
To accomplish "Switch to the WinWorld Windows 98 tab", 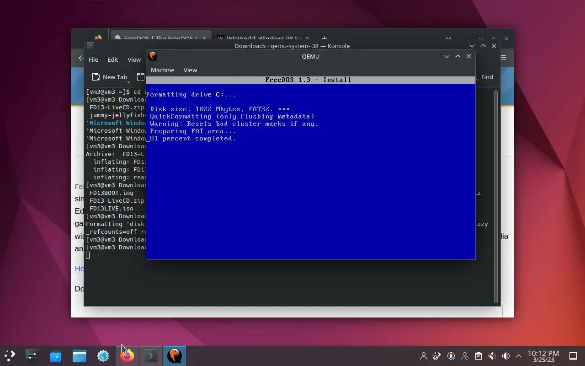I will click(x=263, y=38).
